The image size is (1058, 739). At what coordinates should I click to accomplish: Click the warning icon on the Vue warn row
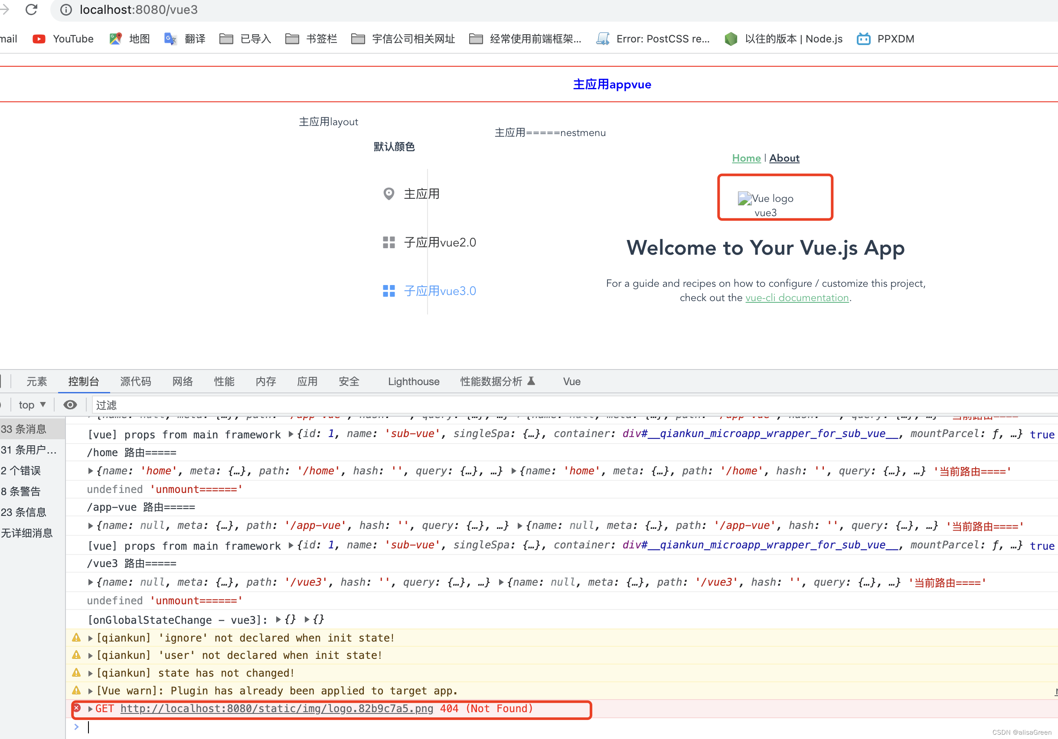pos(76,690)
